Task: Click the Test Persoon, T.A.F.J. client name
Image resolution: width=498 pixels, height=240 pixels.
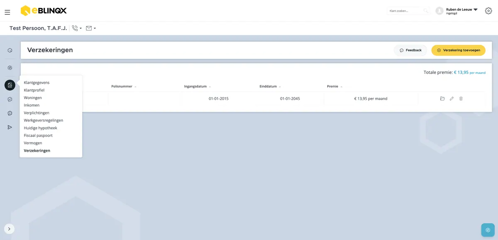Action: coord(38,28)
